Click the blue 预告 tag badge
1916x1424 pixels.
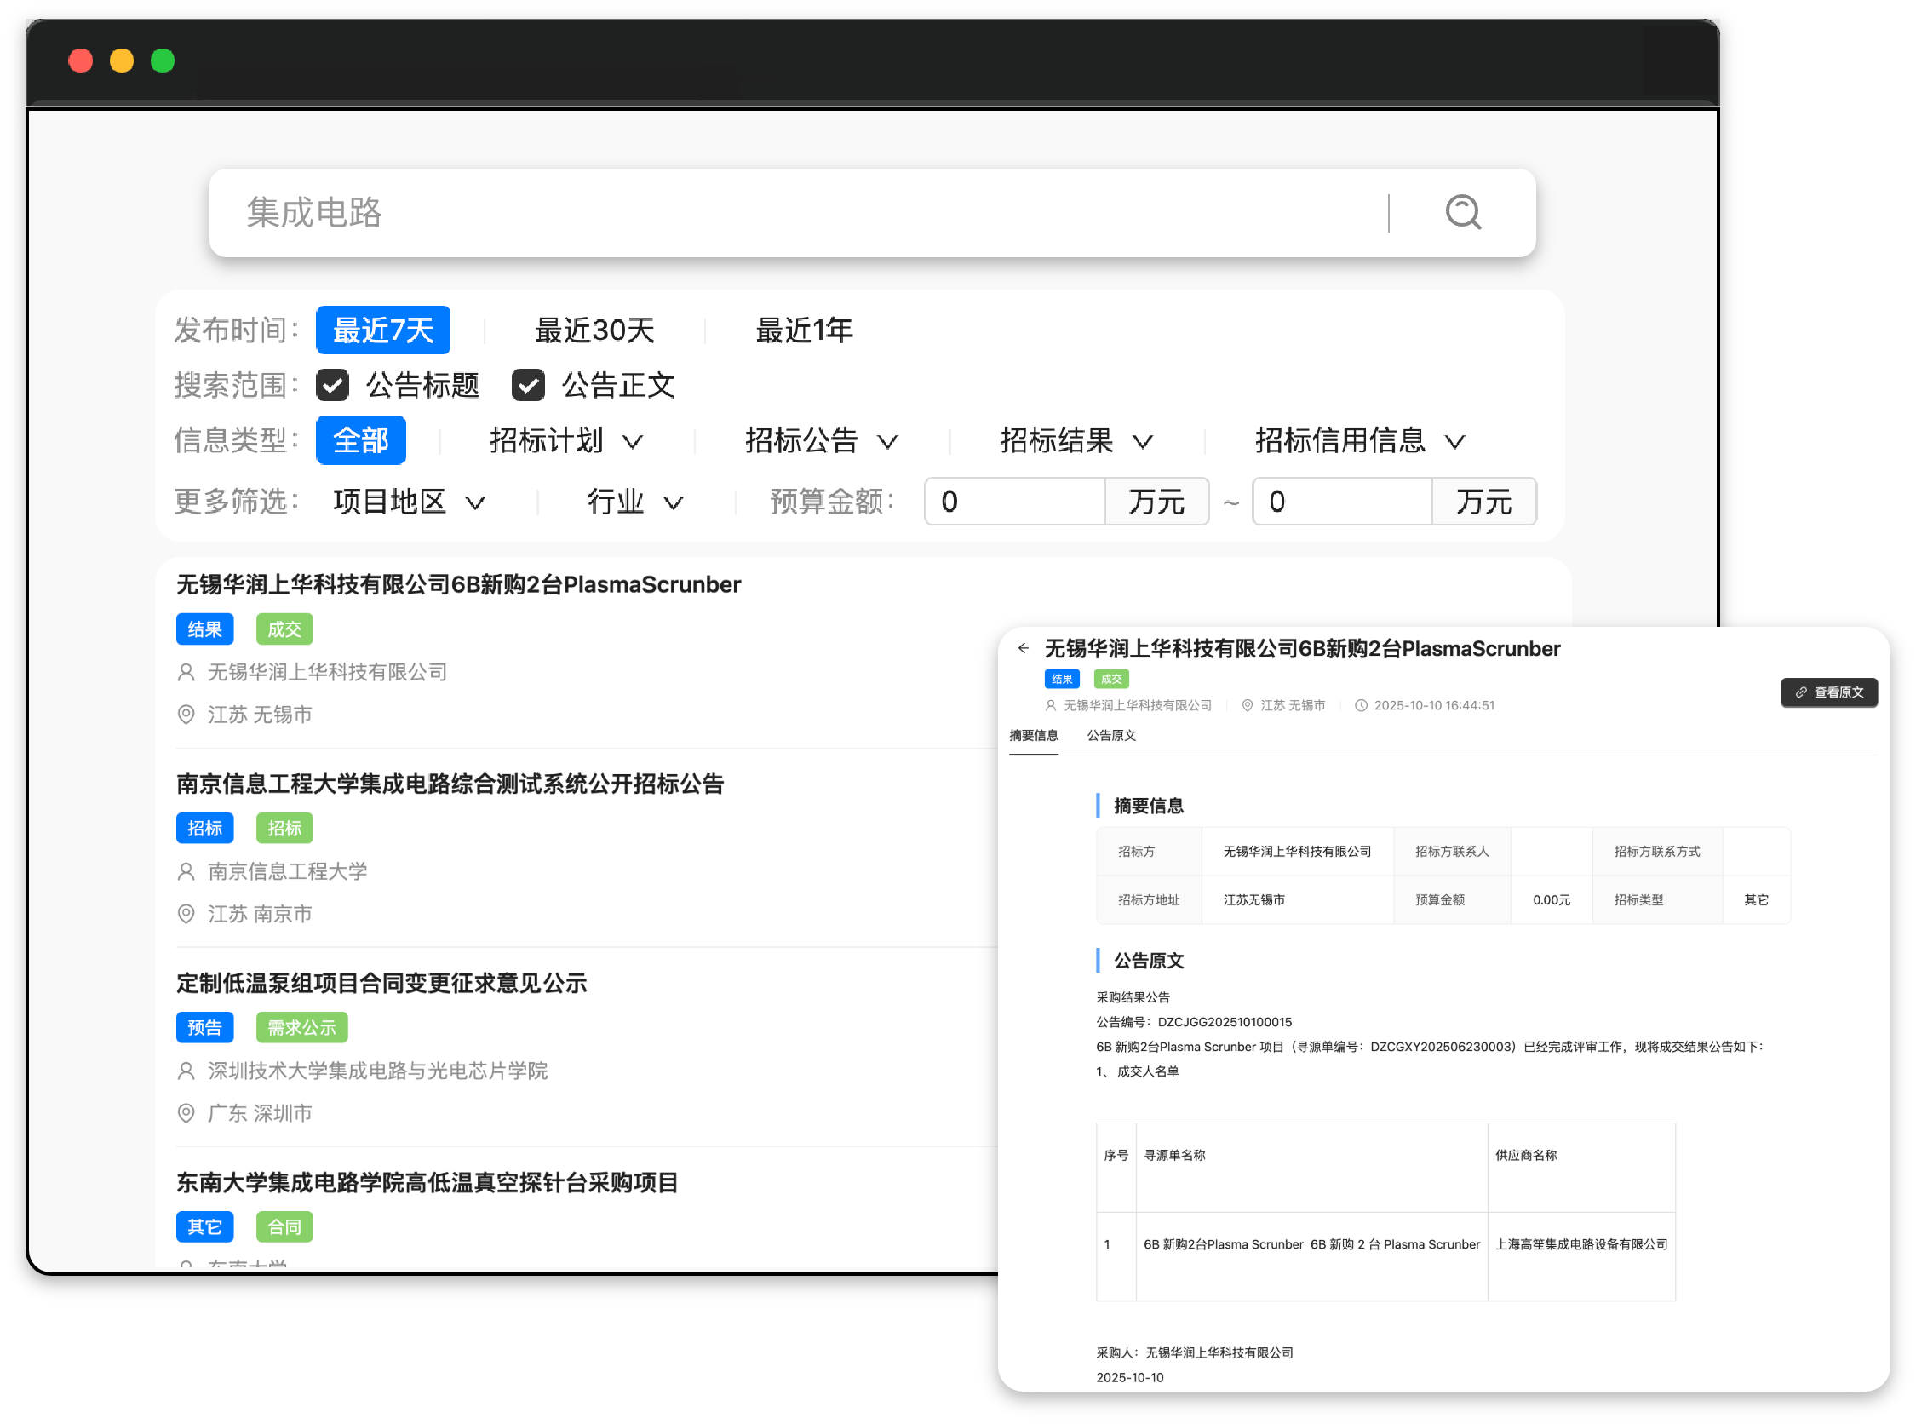[x=204, y=1027]
